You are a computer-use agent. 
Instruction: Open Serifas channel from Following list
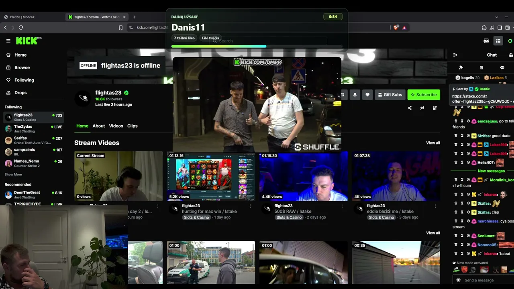click(33, 140)
